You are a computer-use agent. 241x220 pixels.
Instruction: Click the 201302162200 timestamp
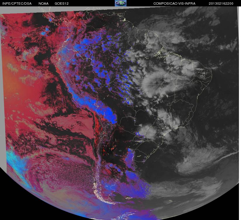(x=221, y=3)
